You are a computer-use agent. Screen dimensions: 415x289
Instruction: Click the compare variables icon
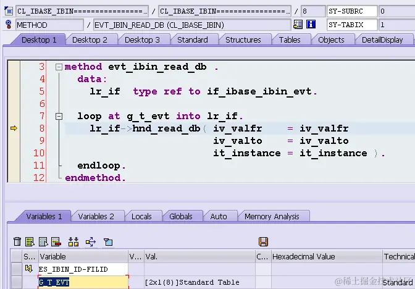point(73,241)
